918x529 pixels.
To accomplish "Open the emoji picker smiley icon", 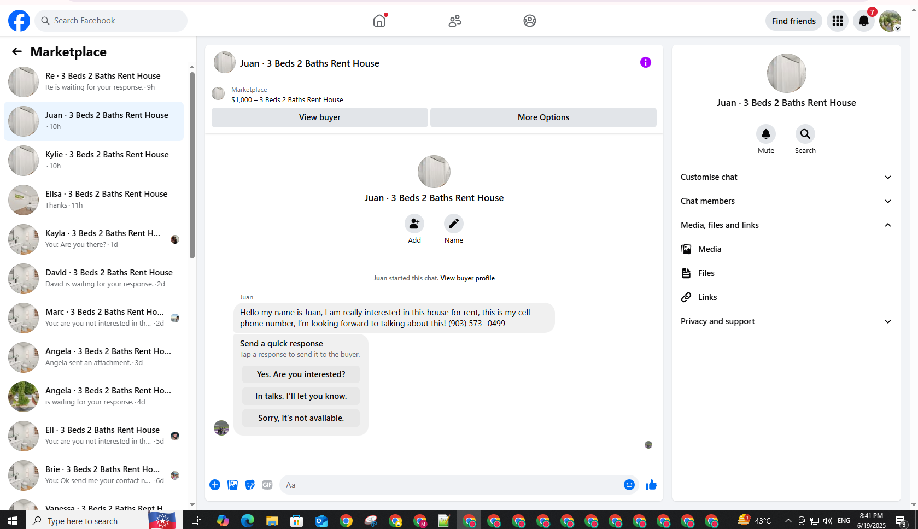I will pos(629,485).
